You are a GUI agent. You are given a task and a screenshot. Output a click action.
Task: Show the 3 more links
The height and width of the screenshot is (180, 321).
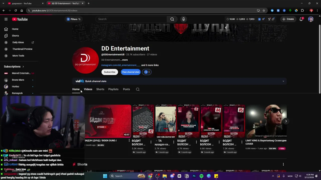point(150,65)
